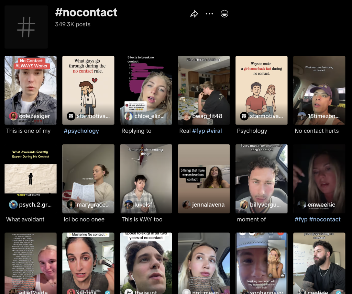The image size is (352, 294).
Task: Click chloe_eliz's profile avatar
Action: 129,116
